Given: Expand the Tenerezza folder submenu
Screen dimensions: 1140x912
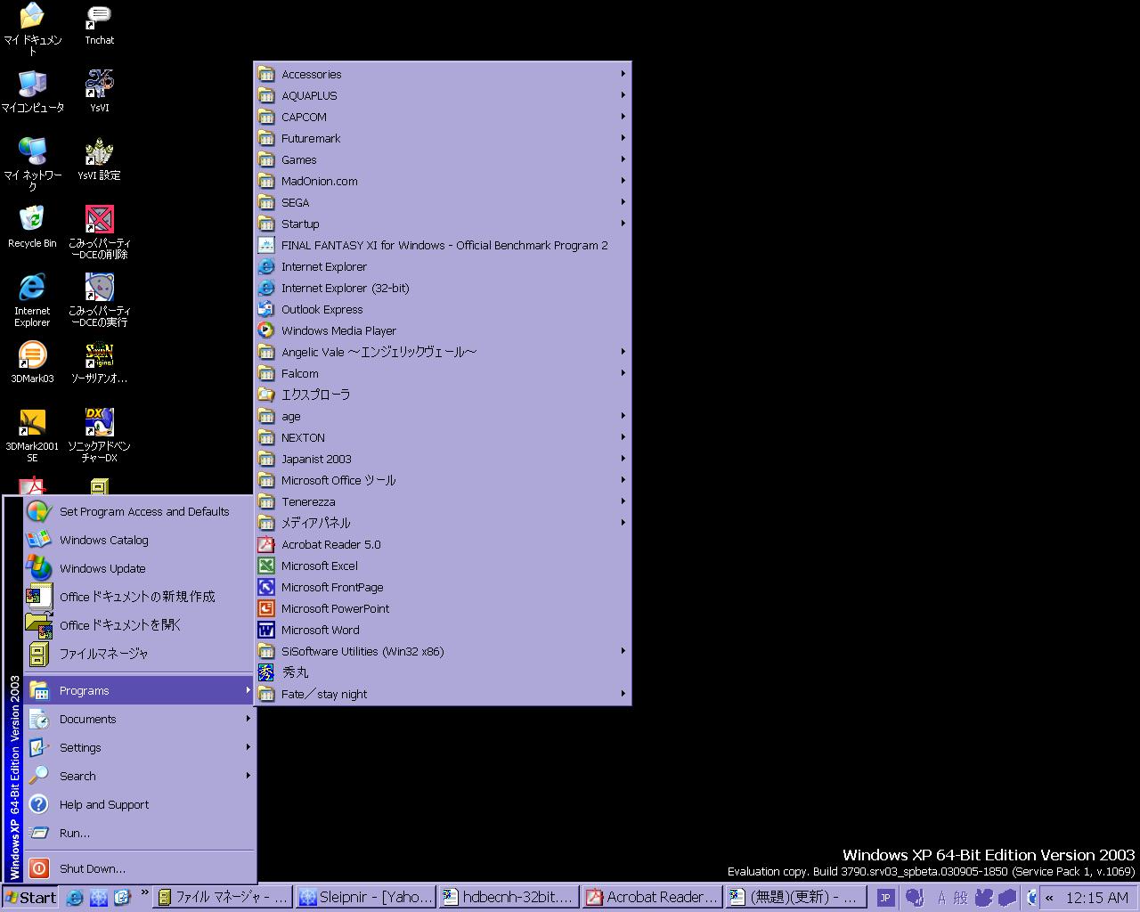Looking at the screenshot, I should click(x=443, y=501).
